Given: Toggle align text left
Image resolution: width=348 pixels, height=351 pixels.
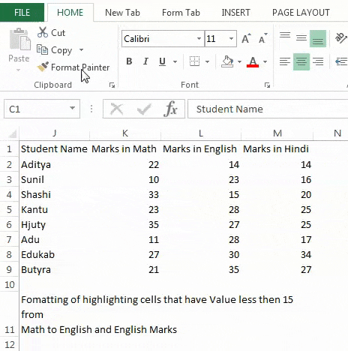Looking at the screenshot, I should [x=285, y=61].
